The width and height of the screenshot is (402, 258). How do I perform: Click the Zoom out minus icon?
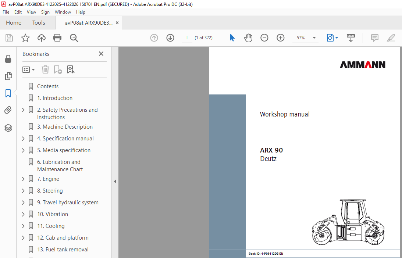tap(264, 38)
